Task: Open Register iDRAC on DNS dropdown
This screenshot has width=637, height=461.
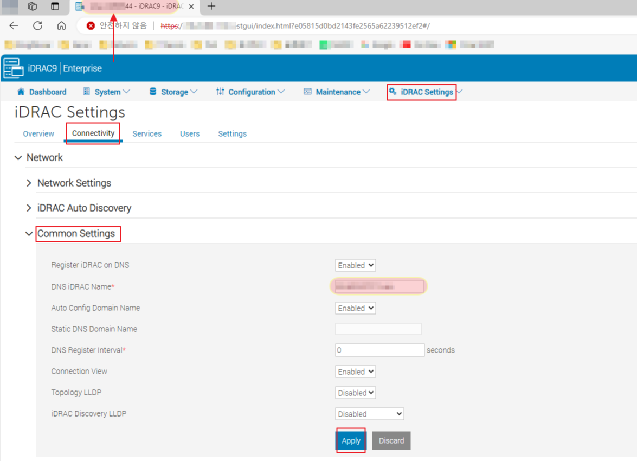Action: [356, 265]
